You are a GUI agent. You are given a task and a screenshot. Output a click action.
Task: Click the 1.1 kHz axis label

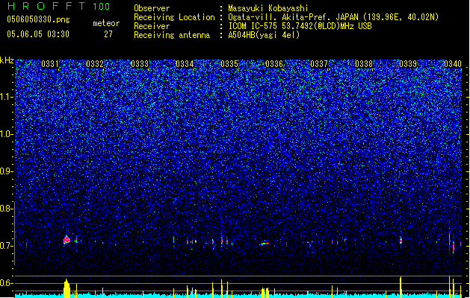(7, 97)
